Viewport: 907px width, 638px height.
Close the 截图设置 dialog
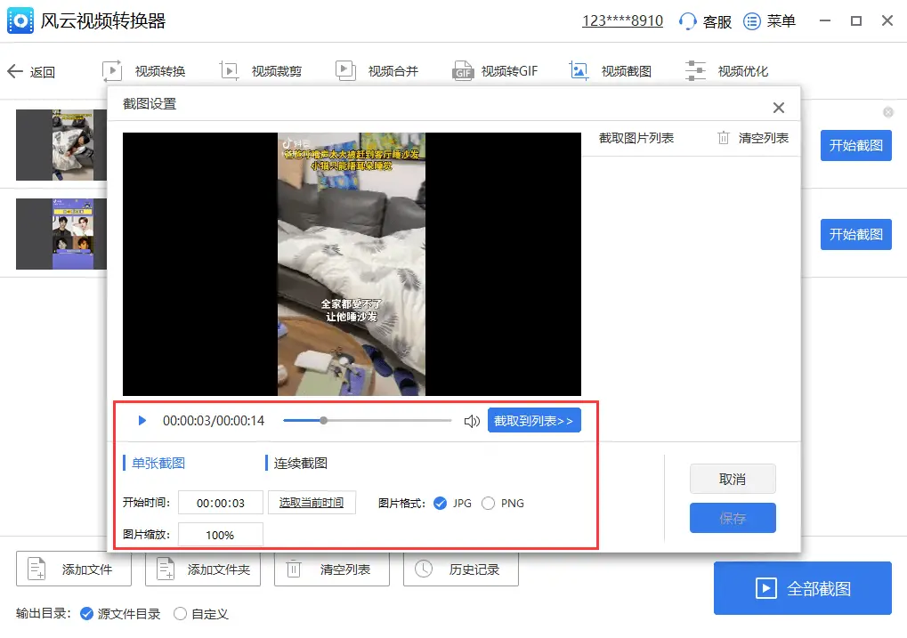[x=779, y=108]
